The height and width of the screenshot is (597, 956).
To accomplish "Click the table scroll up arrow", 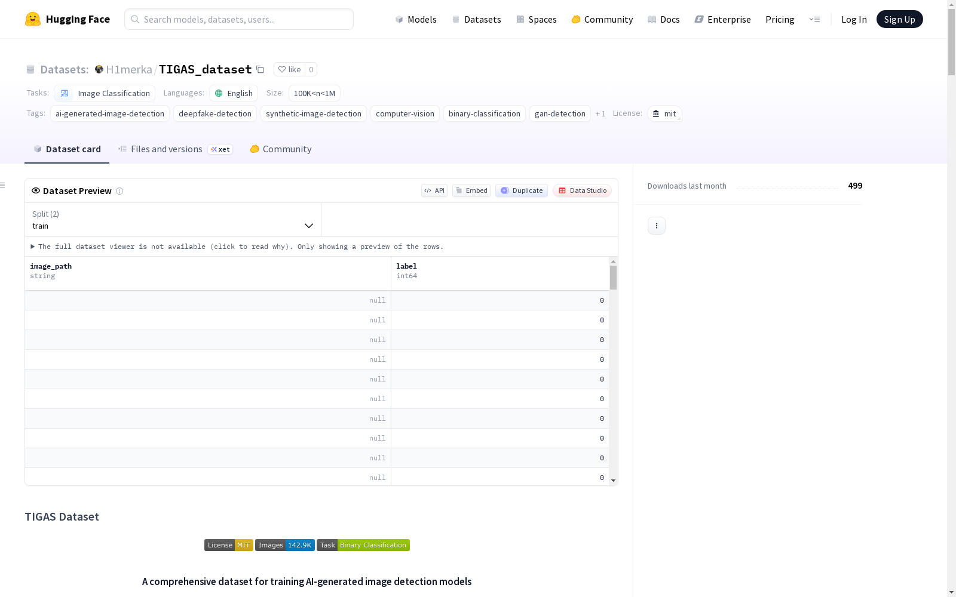I will (613, 261).
